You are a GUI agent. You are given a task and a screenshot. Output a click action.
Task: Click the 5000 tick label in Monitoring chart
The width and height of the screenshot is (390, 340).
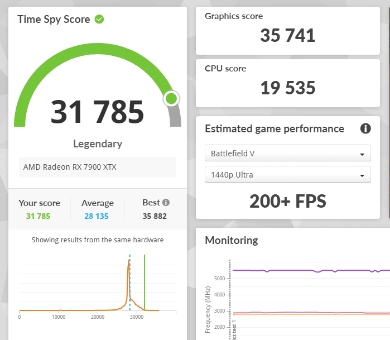tap(220, 278)
